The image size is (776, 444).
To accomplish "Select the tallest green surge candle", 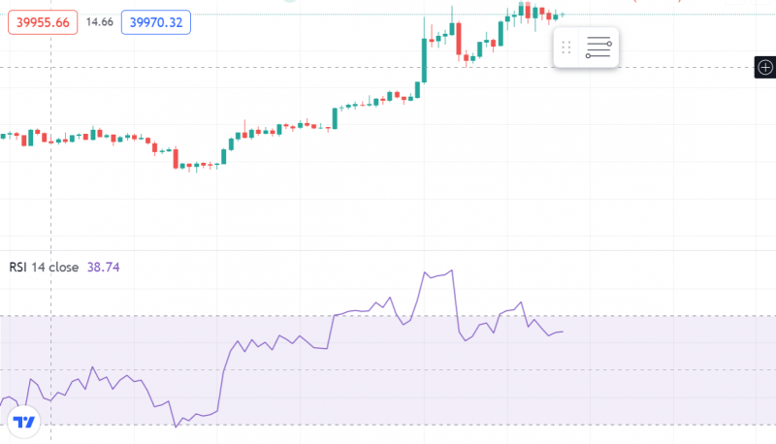I will coord(425,60).
